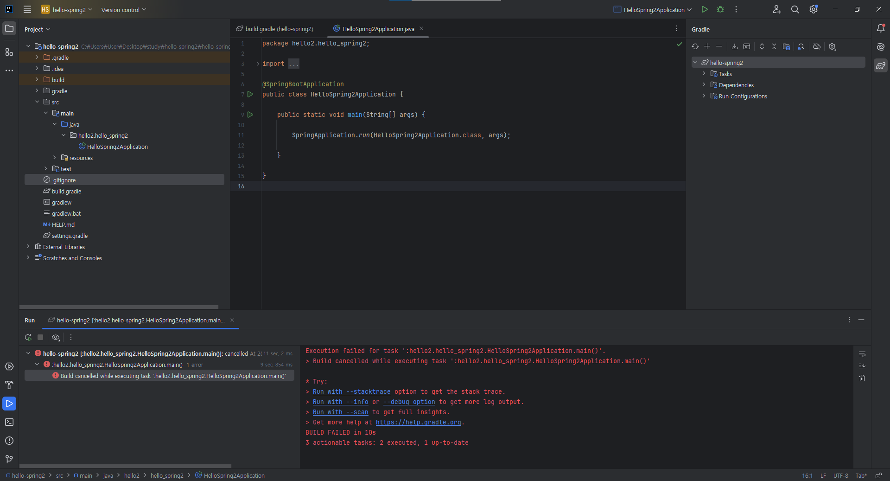Collapse the src folder
The width and height of the screenshot is (890, 481).
[37, 102]
